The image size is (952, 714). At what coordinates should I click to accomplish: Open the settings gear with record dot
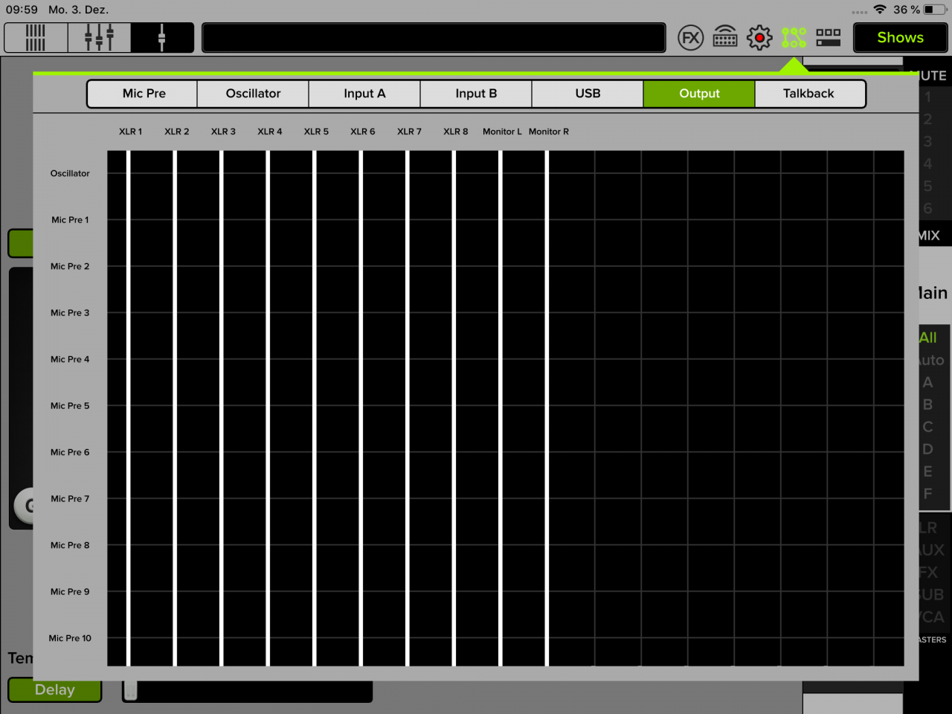pos(759,37)
